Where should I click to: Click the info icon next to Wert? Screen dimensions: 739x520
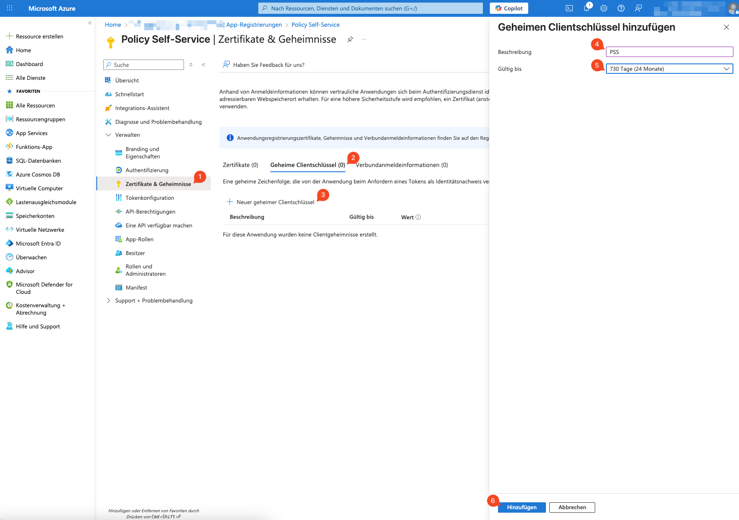pyautogui.click(x=418, y=217)
